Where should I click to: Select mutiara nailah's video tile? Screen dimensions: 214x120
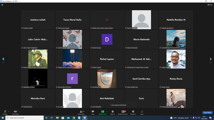(38, 20)
